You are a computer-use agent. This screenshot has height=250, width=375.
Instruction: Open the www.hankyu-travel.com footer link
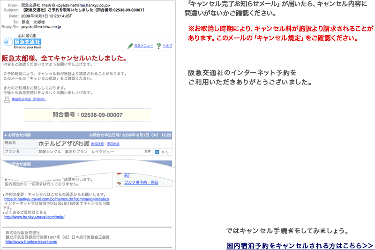(x=31, y=242)
